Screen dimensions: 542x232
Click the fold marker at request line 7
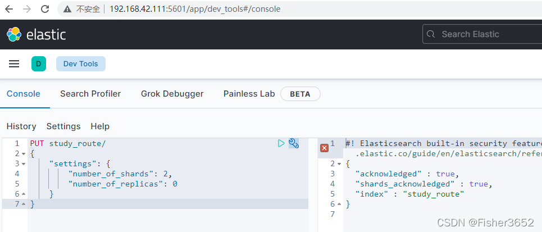[24, 204]
